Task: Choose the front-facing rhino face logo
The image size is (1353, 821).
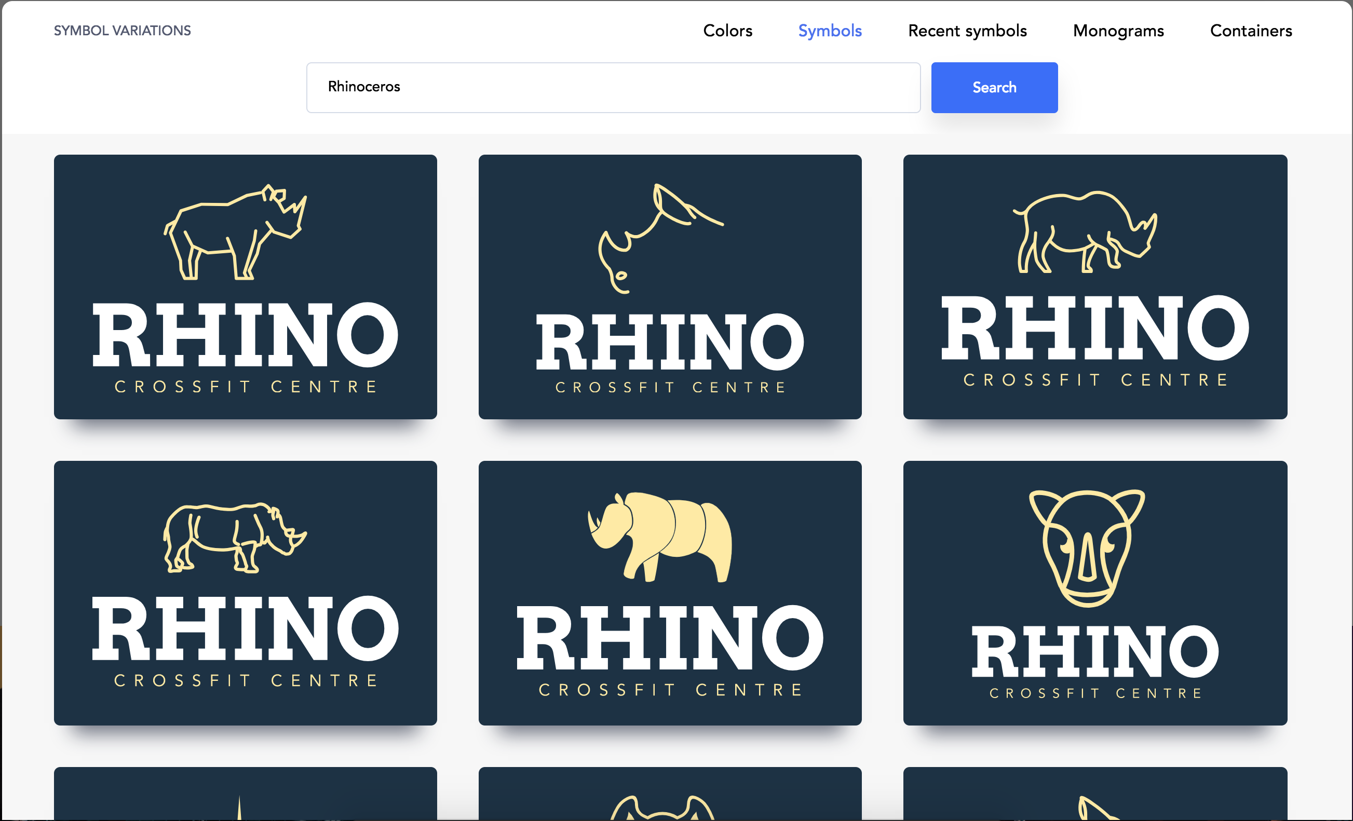Action: 1094,593
